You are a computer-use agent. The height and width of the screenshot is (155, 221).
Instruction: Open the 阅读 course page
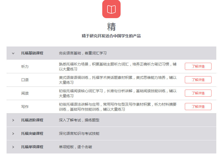[25, 93]
